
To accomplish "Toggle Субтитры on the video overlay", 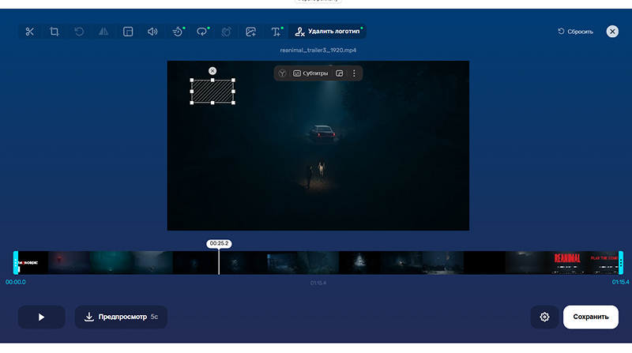I will pyautogui.click(x=310, y=73).
